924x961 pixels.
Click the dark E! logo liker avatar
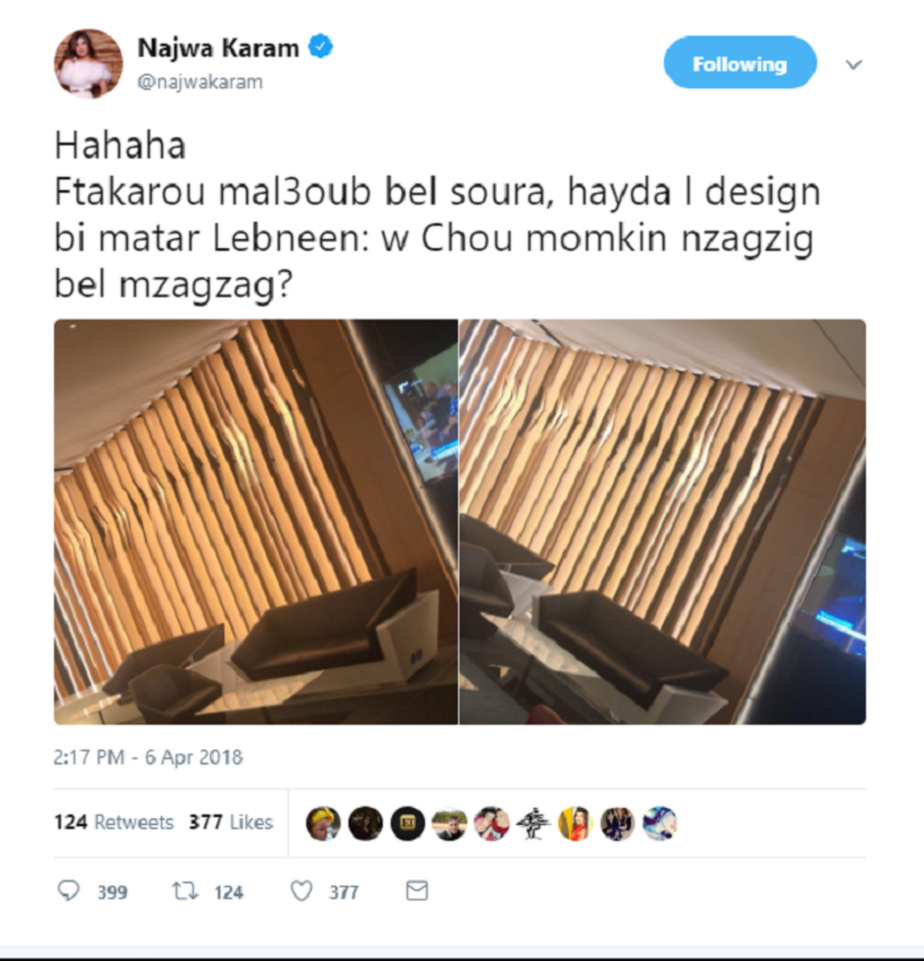coord(407,823)
